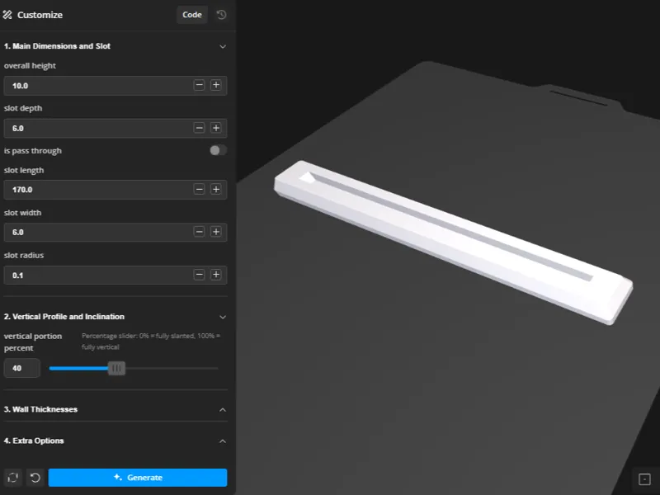The image size is (660, 495).
Task: Click the overall height value field
Action: click(115, 86)
